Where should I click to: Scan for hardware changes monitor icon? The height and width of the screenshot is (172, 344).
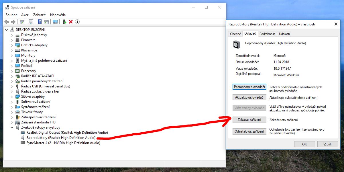[55, 22]
